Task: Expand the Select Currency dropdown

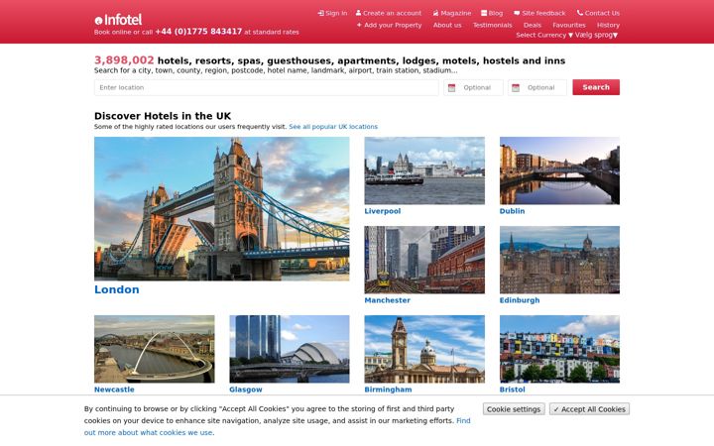Action: [x=544, y=35]
